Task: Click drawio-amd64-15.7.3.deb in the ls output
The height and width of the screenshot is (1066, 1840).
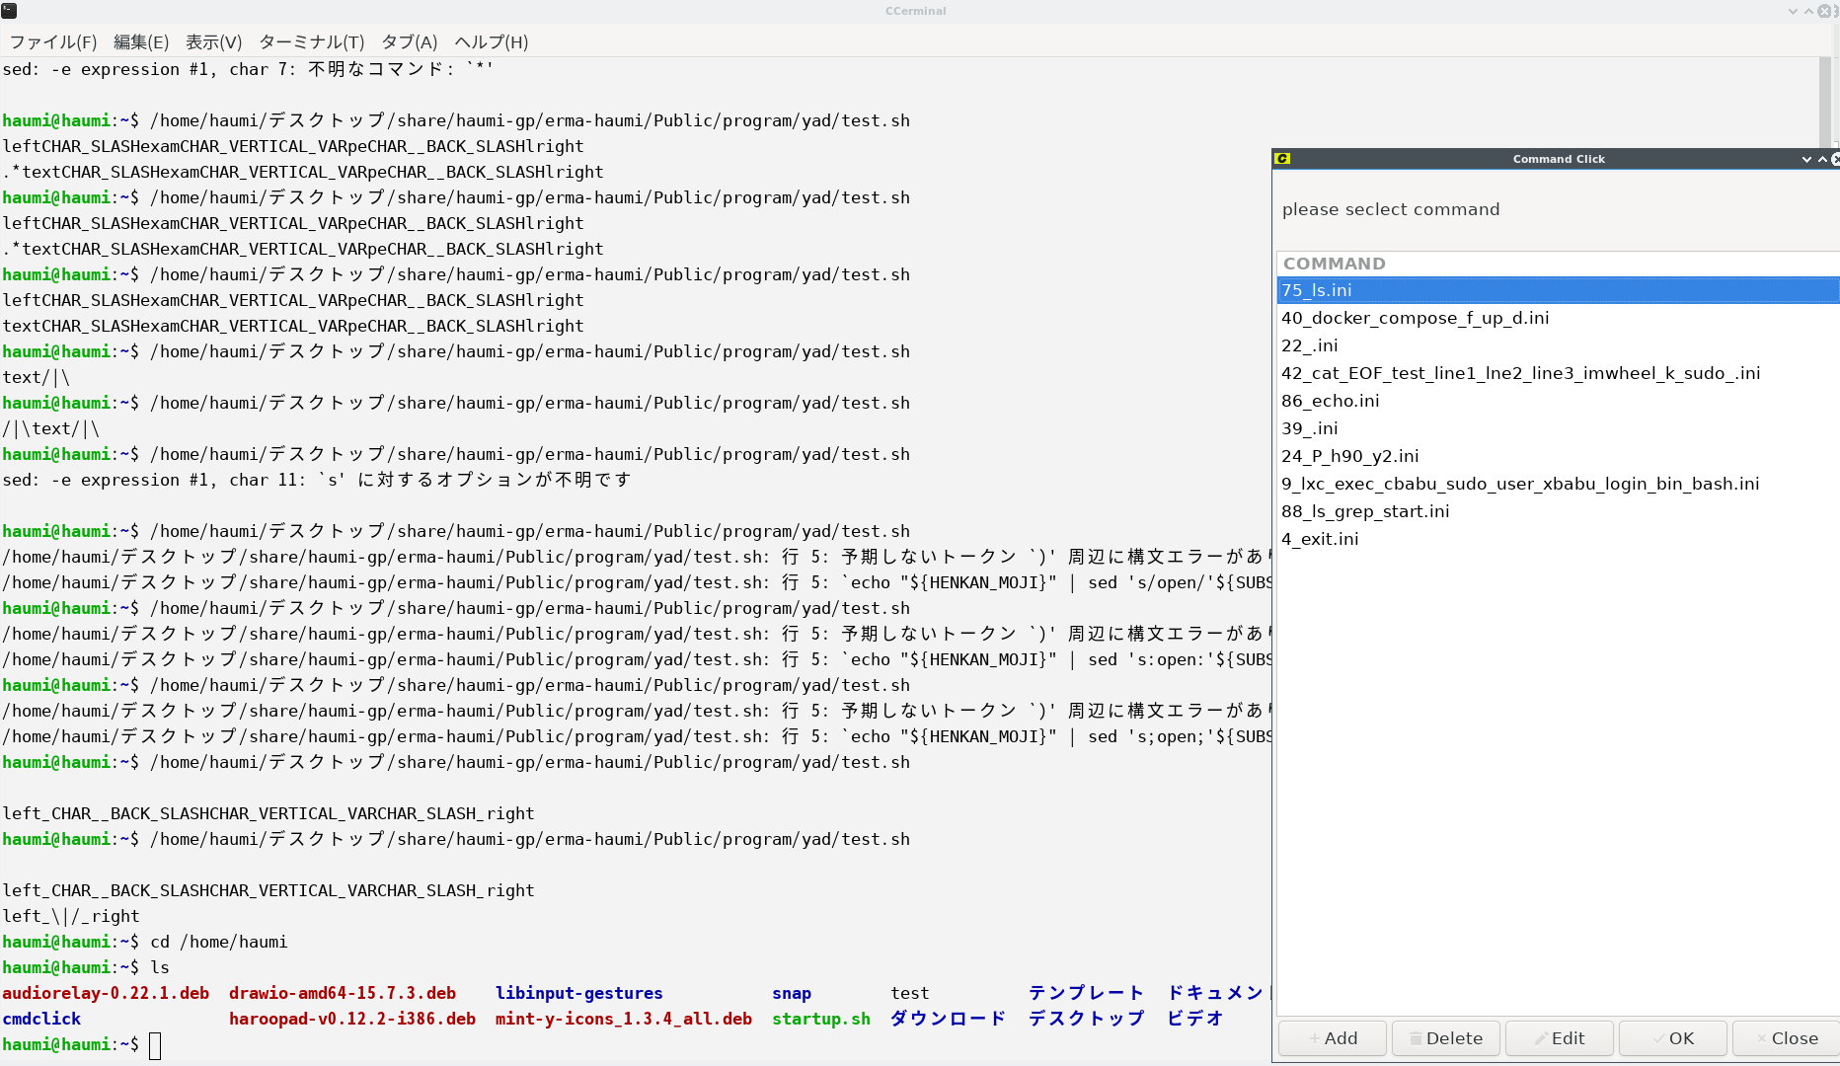Action: tap(343, 993)
